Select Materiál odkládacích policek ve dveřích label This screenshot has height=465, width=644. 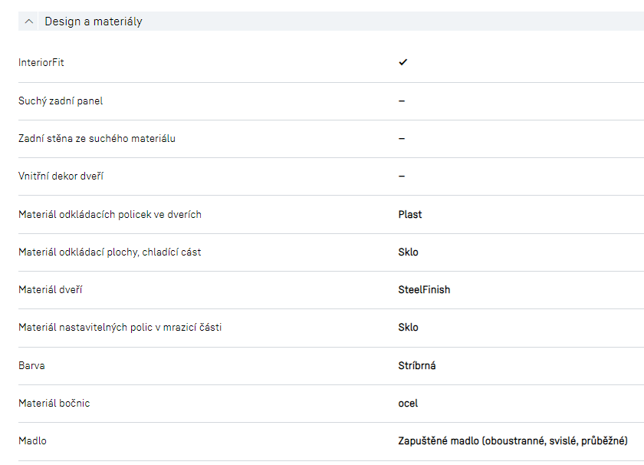click(x=110, y=214)
